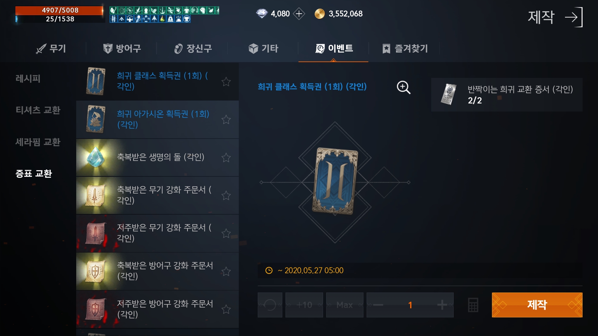Image resolution: width=598 pixels, height=336 pixels.
Task: Click the 반짝이는 희귀 교환 증서 ticket icon
Action: pos(449,94)
